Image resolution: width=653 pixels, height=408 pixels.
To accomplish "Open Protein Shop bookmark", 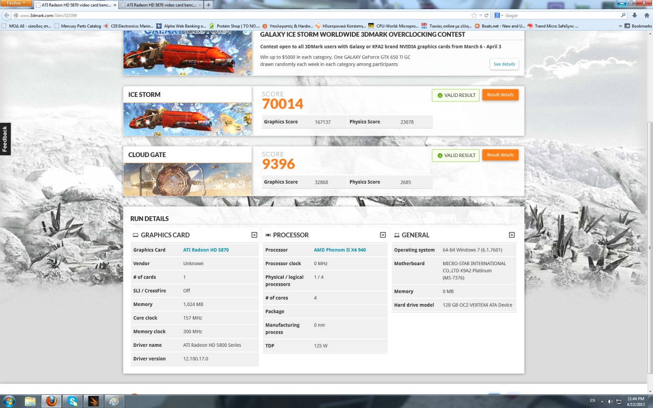I will click(235, 26).
